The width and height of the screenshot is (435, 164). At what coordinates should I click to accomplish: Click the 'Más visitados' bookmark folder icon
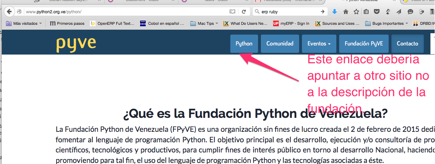[9, 23]
